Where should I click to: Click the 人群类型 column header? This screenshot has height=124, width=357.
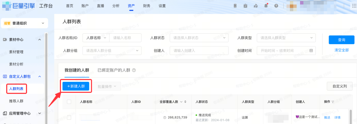pos(248,102)
